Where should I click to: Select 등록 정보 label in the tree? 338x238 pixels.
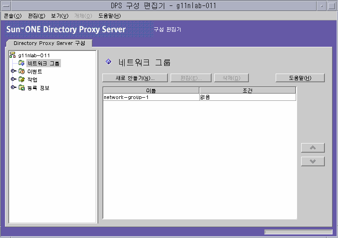(38, 88)
